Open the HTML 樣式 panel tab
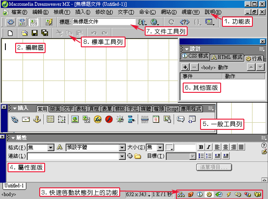This screenshot has height=199, width=268. click(226, 57)
